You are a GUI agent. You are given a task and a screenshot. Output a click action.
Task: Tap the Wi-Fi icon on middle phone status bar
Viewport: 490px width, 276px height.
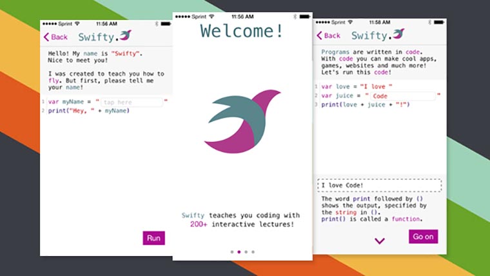coord(211,17)
